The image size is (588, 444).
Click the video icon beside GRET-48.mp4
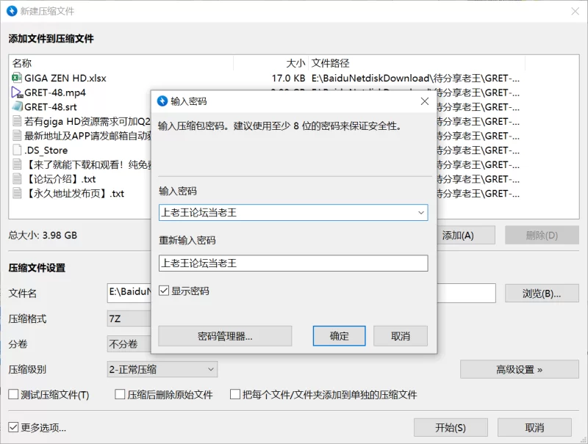[x=17, y=92]
